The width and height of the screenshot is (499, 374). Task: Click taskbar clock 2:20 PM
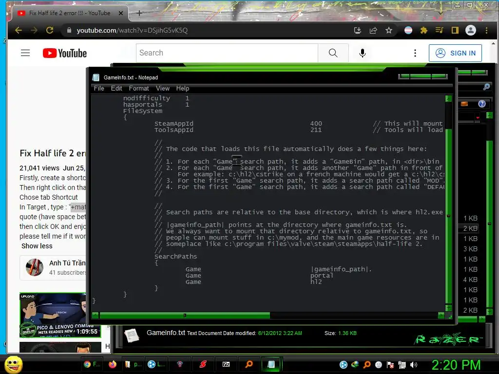pyautogui.click(x=456, y=365)
